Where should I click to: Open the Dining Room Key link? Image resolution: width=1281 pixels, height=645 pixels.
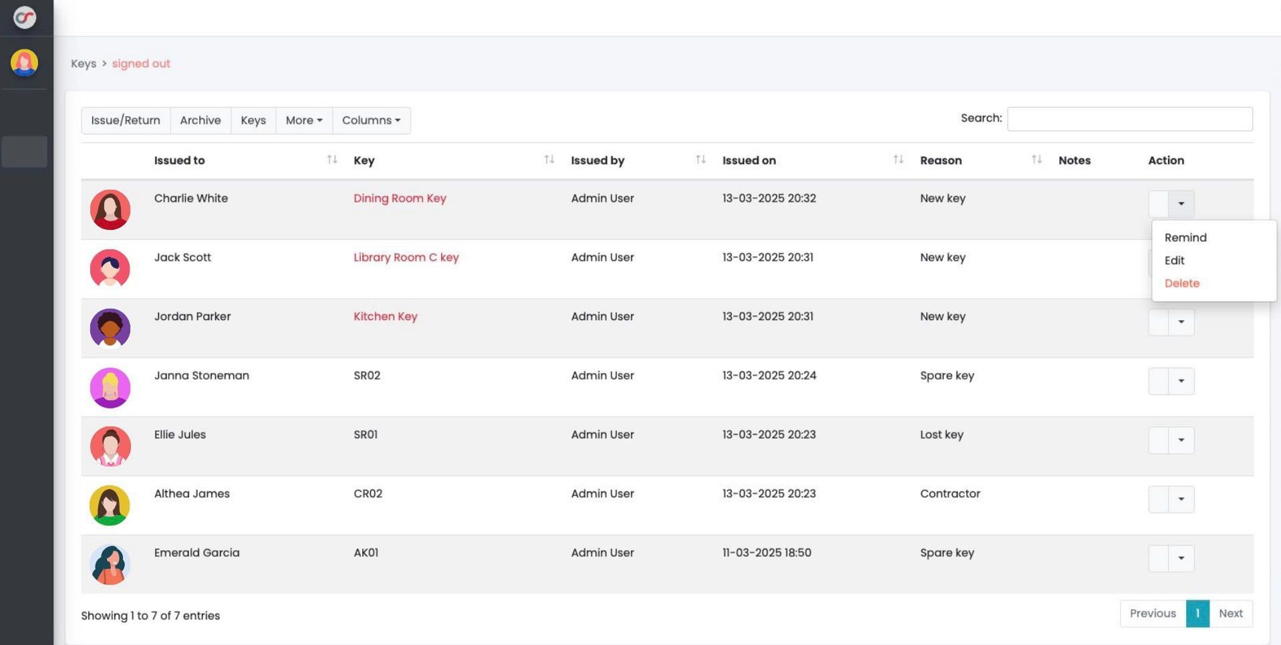400,199
